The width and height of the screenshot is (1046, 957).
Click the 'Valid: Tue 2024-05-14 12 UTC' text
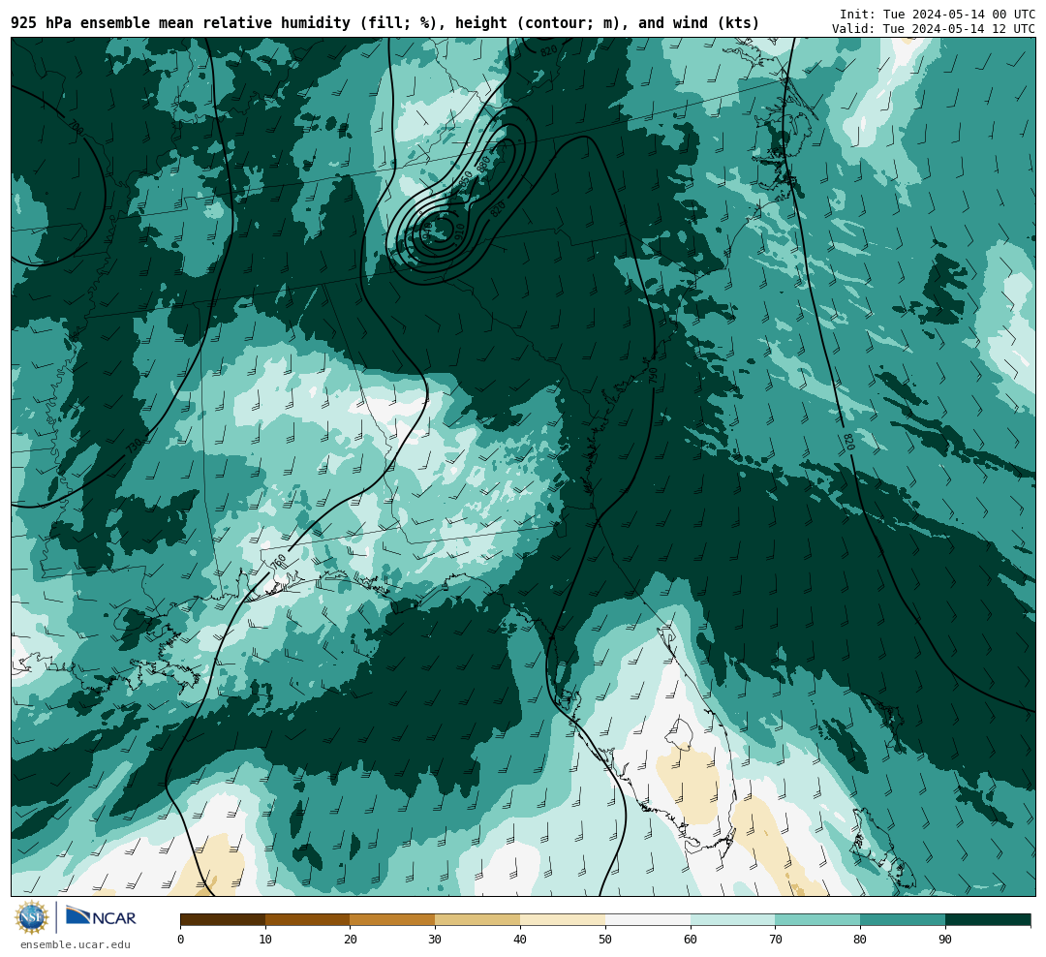pos(934,29)
